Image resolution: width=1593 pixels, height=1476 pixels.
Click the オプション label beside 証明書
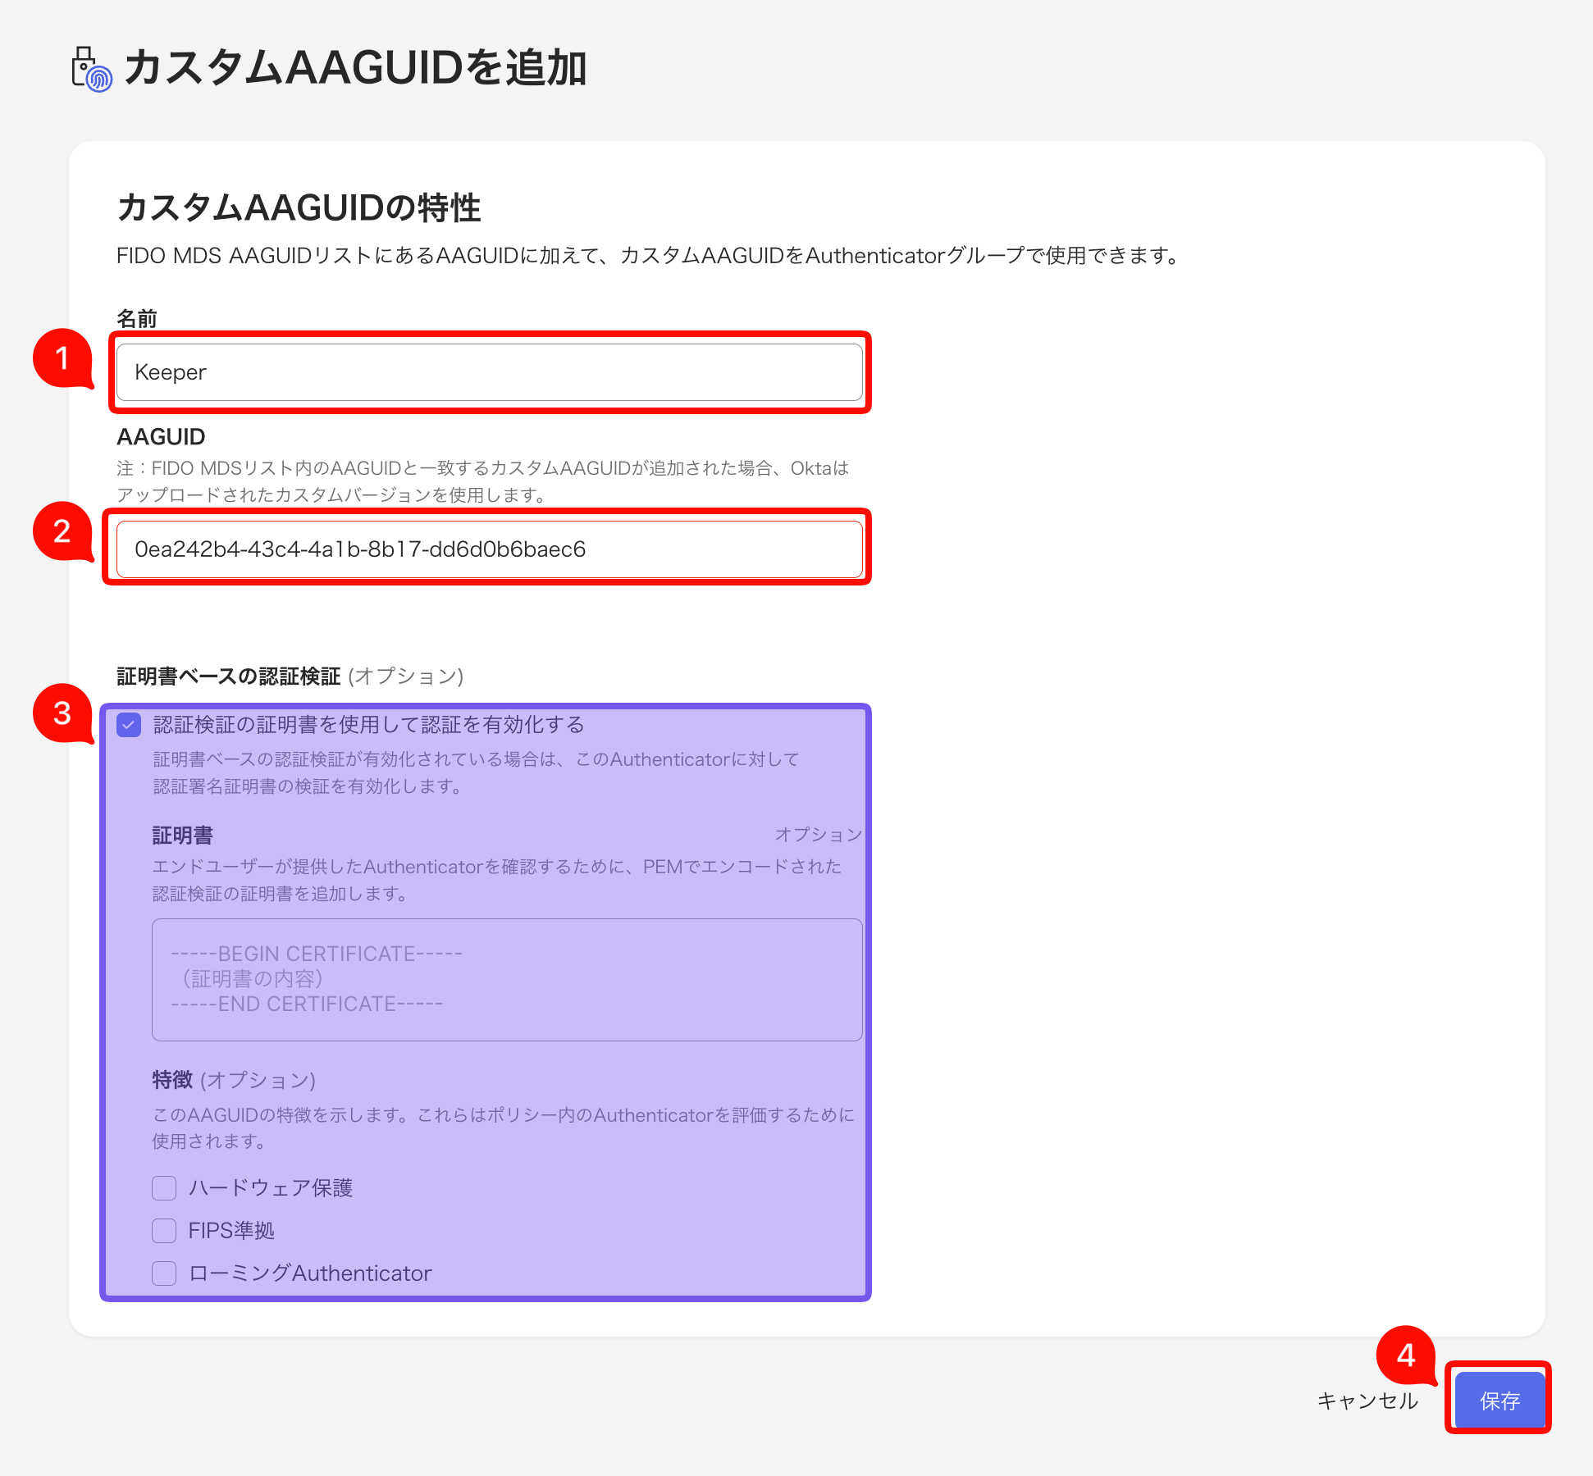tap(819, 834)
